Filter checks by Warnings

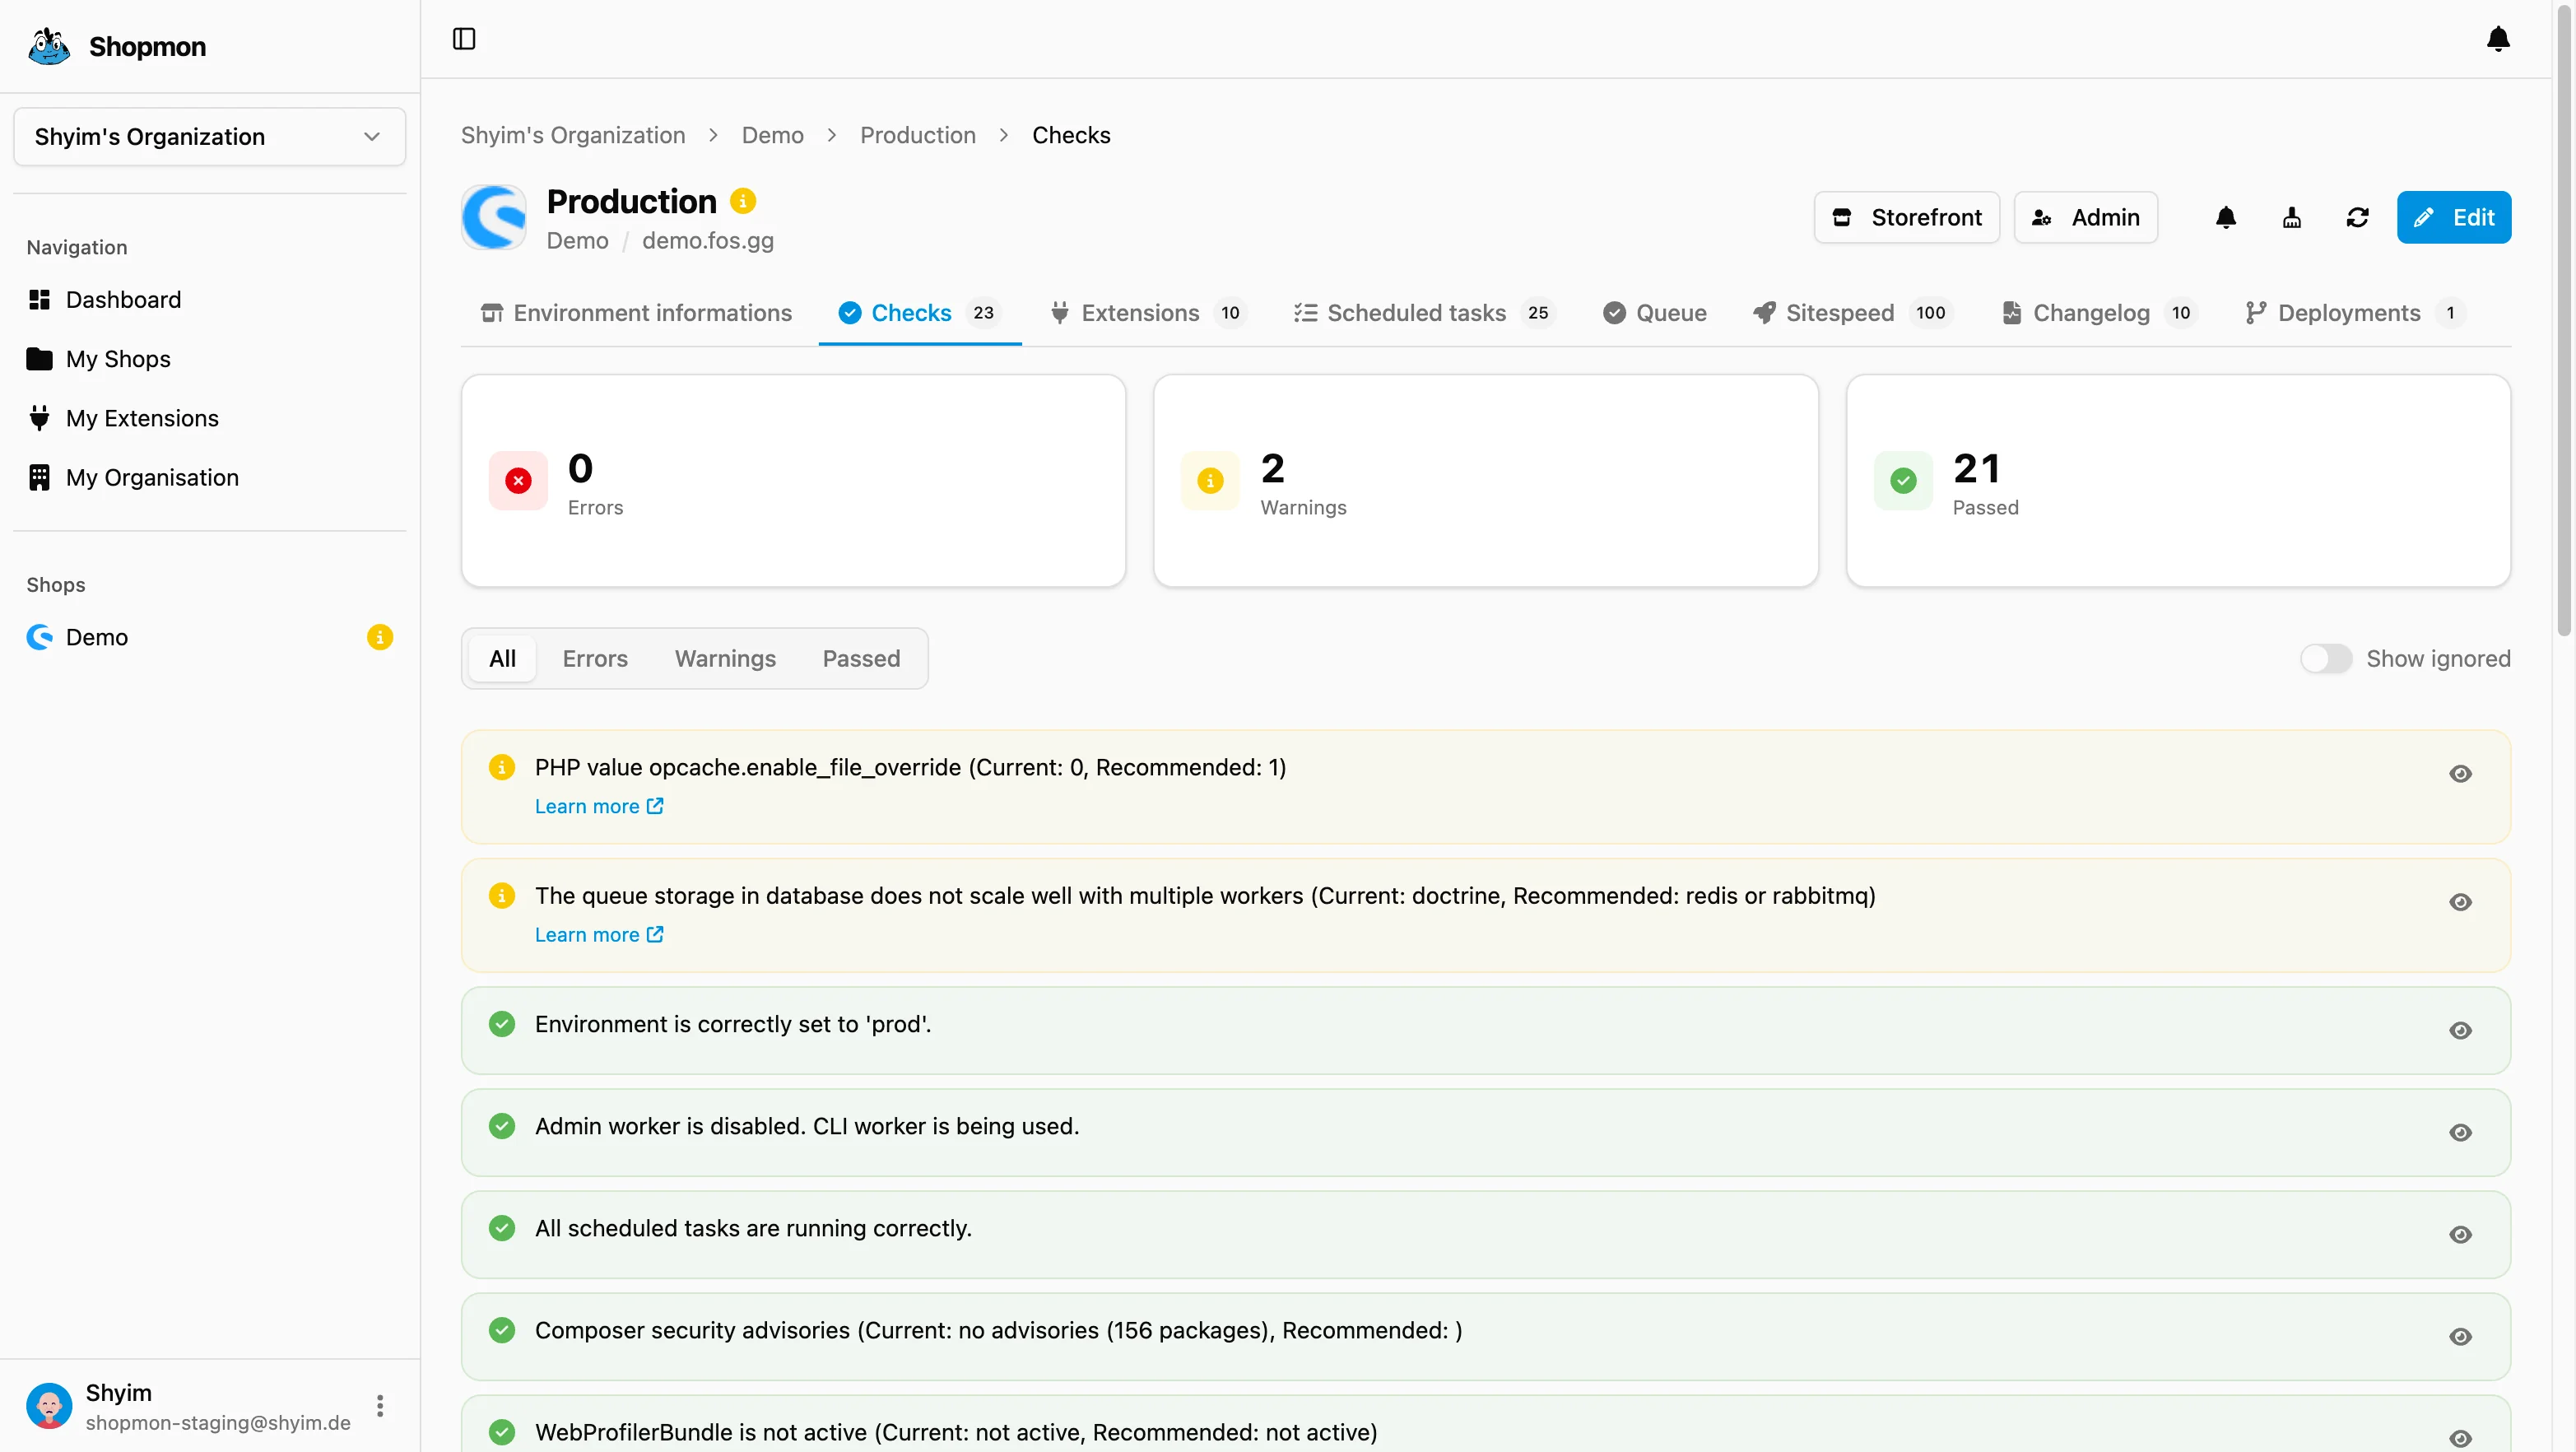coord(725,658)
